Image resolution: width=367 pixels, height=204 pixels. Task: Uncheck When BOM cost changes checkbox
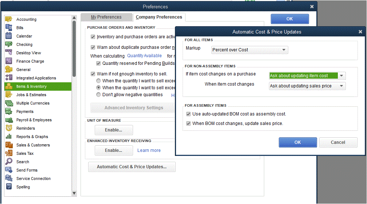click(188, 123)
